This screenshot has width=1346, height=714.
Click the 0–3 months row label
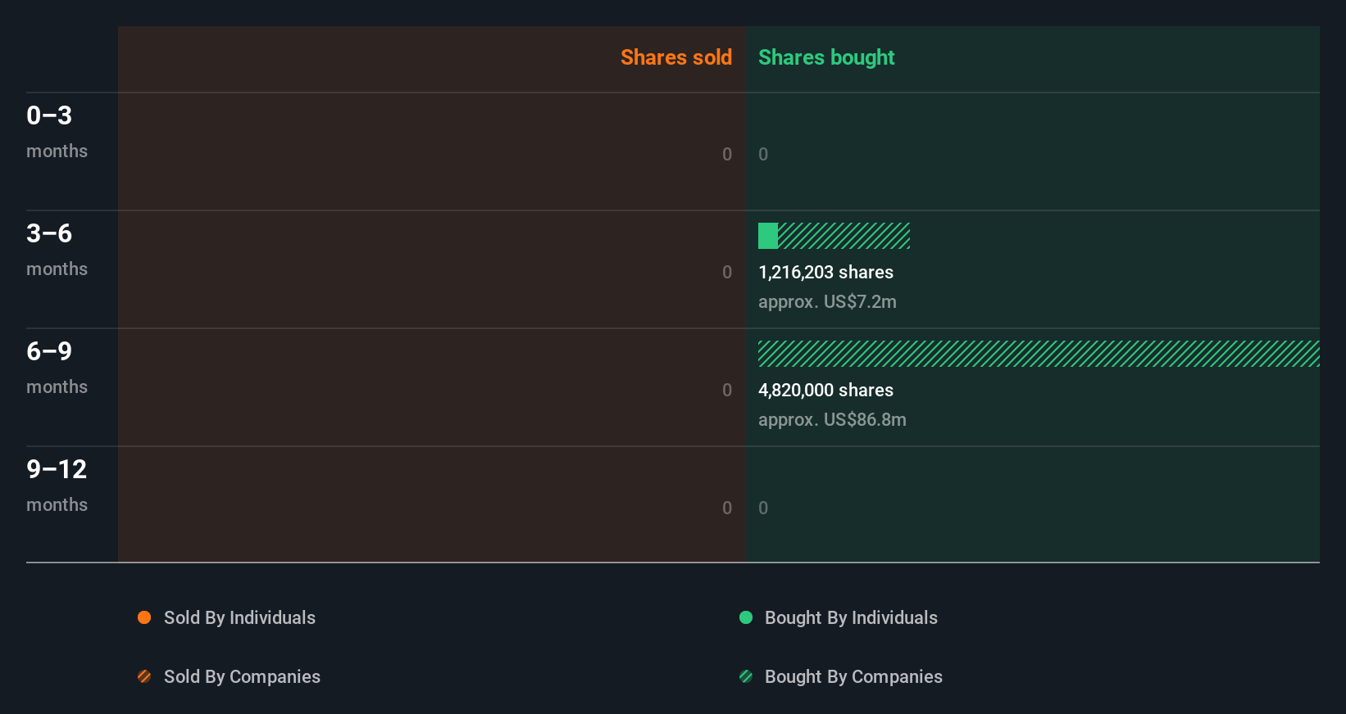[57, 132]
